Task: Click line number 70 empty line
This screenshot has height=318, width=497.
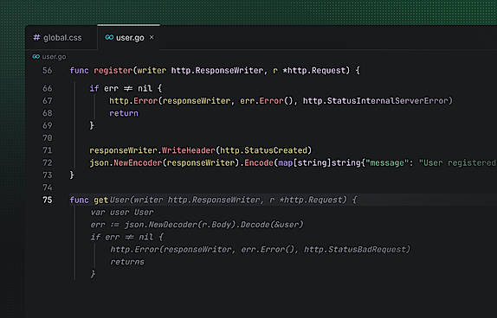Action: coord(48,138)
